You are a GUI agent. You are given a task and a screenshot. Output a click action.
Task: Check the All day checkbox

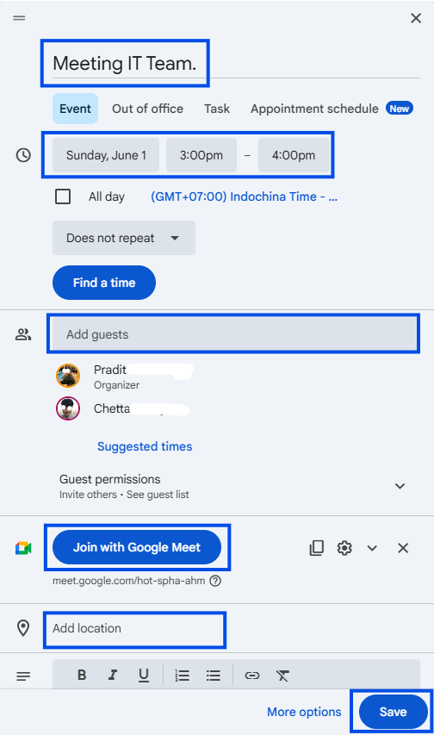[63, 196]
